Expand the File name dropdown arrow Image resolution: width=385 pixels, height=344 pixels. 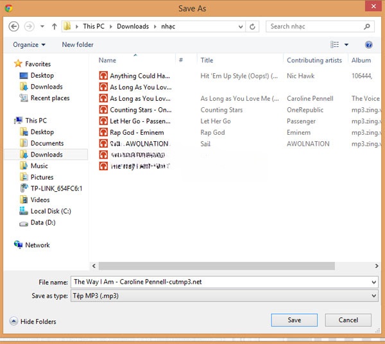(373, 282)
